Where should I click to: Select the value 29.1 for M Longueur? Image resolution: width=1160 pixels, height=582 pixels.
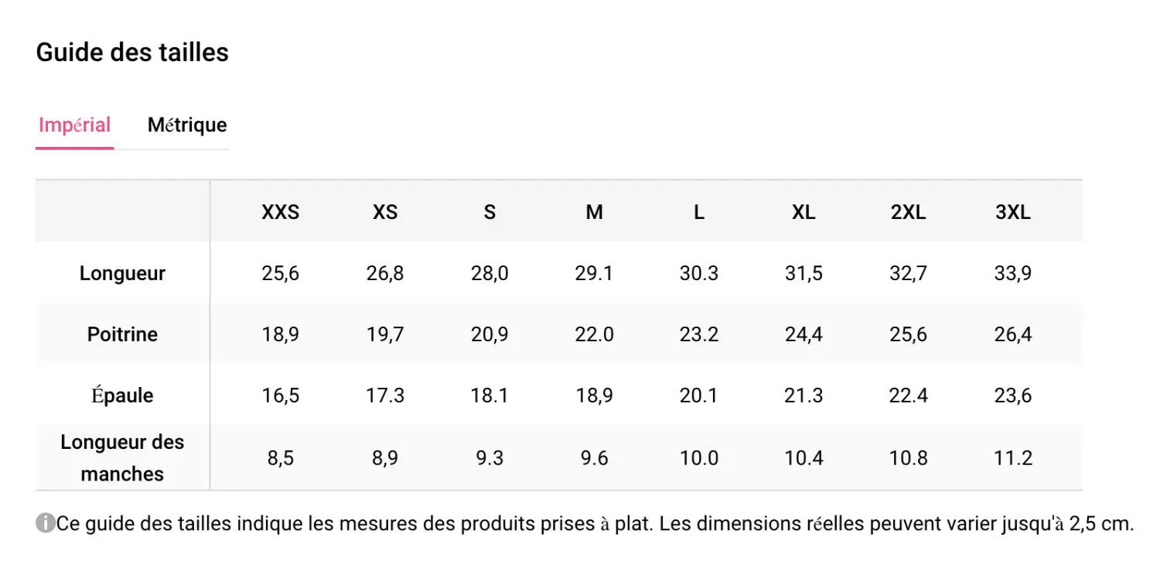click(594, 272)
